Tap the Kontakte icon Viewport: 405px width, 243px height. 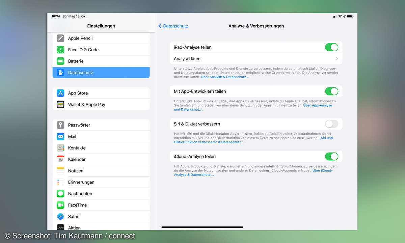[x=60, y=148]
